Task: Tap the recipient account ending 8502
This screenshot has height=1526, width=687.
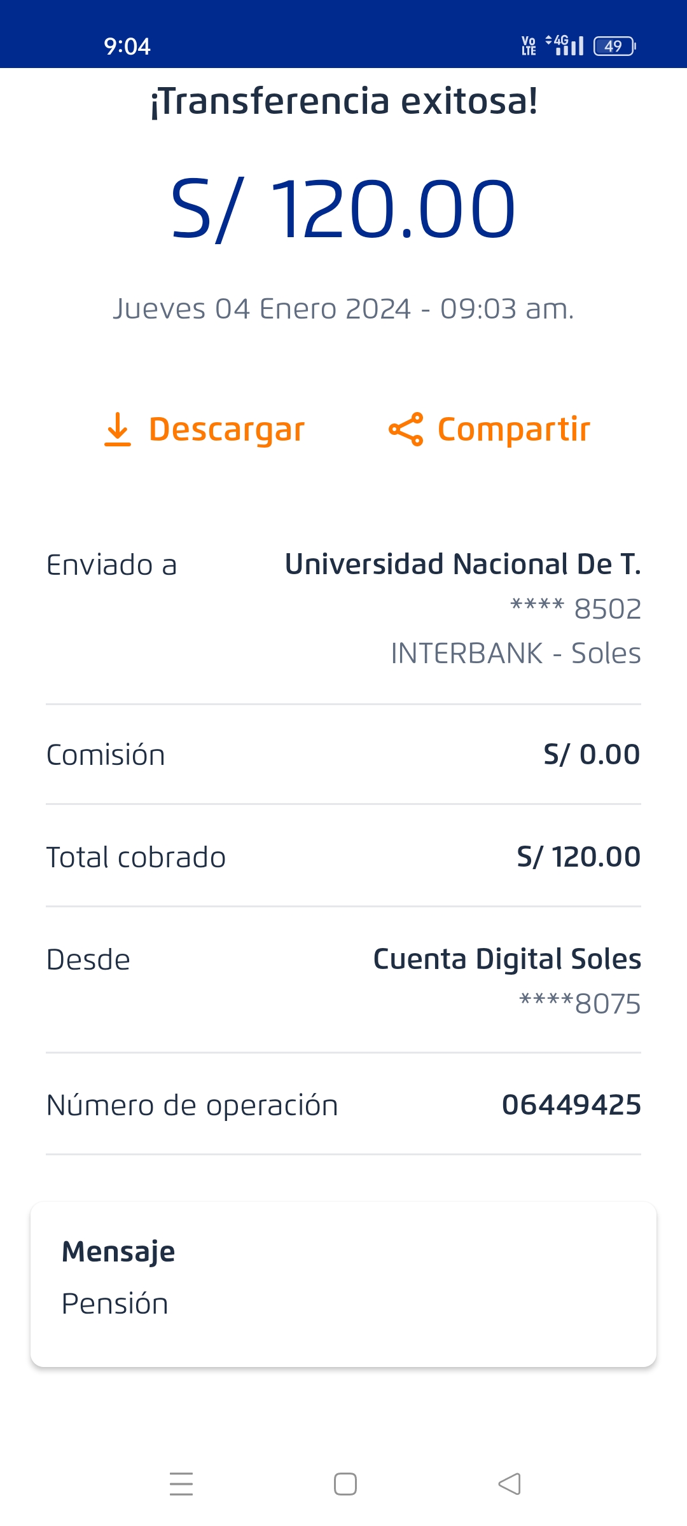Action: click(x=576, y=609)
